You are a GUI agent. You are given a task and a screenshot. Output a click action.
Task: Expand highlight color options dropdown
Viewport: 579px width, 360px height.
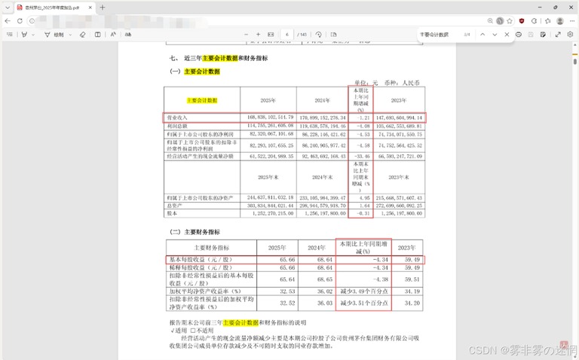[x=33, y=35]
